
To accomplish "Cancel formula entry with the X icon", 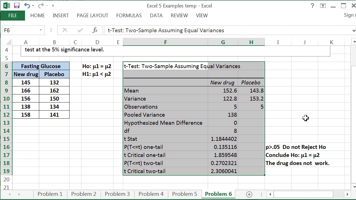I will pos(65,30).
